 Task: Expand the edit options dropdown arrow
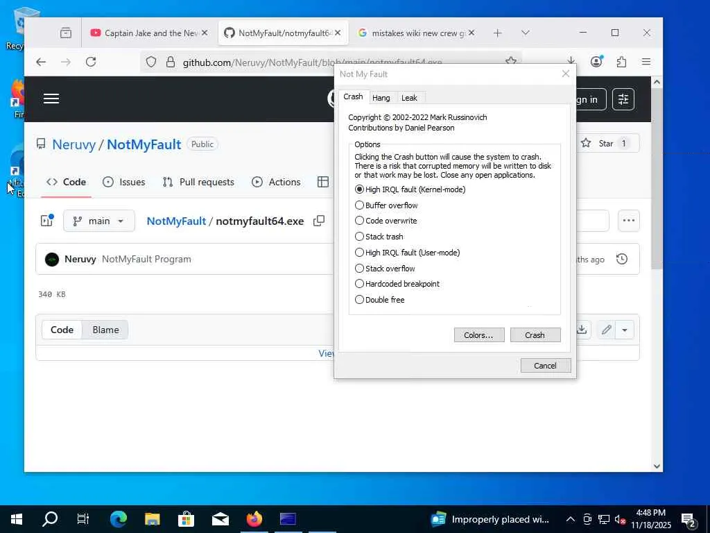pyautogui.click(x=625, y=330)
